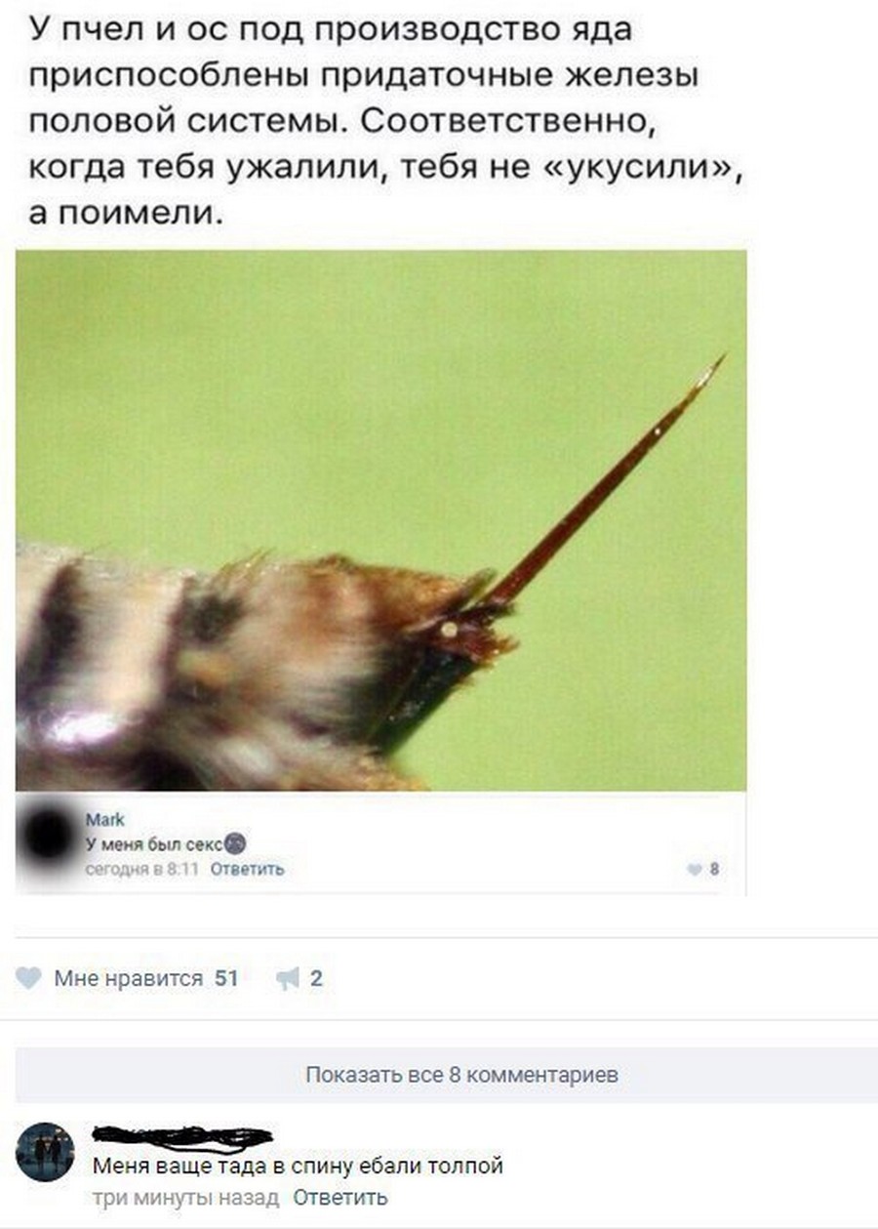Screen dimensions: 878x1229
Task: Click the megaphone share icon
Action: [x=287, y=978]
